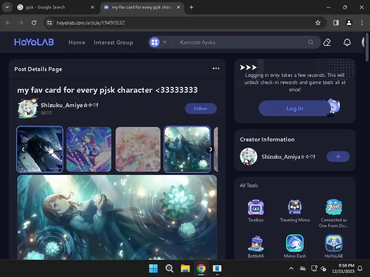Image resolution: width=370 pixels, height=277 pixels.
Task: Open the Chrome three-dot menu
Action: click(362, 23)
